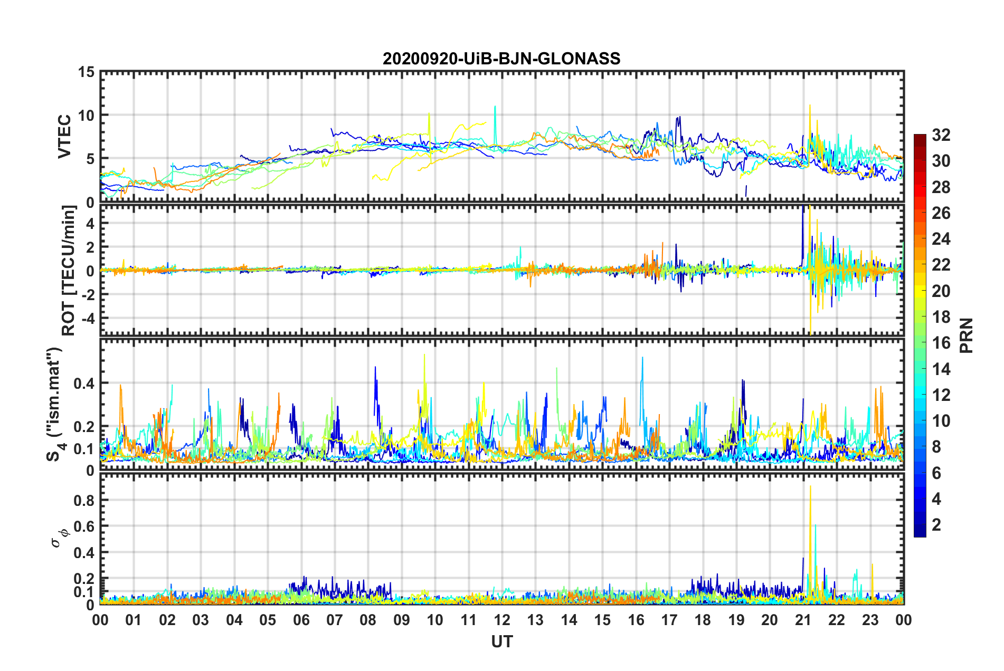Select the "0.6" tick on the sigma-phi axis
This screenshot has width=1004, height=671.
coord(84,526)
